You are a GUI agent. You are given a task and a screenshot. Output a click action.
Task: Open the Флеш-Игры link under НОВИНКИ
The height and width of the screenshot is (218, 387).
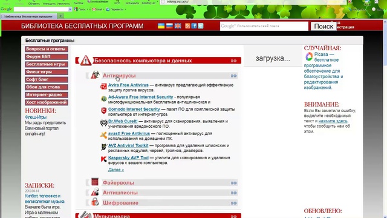tap(36, 117)
